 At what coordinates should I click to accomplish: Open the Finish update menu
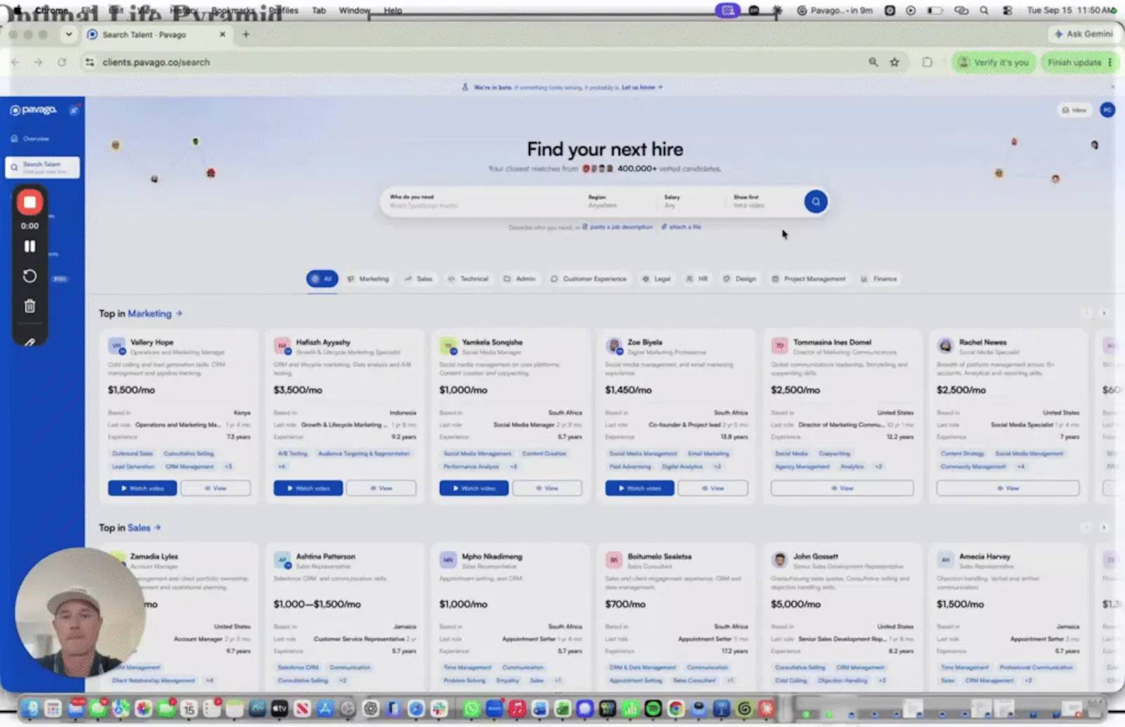(1079, 63)
